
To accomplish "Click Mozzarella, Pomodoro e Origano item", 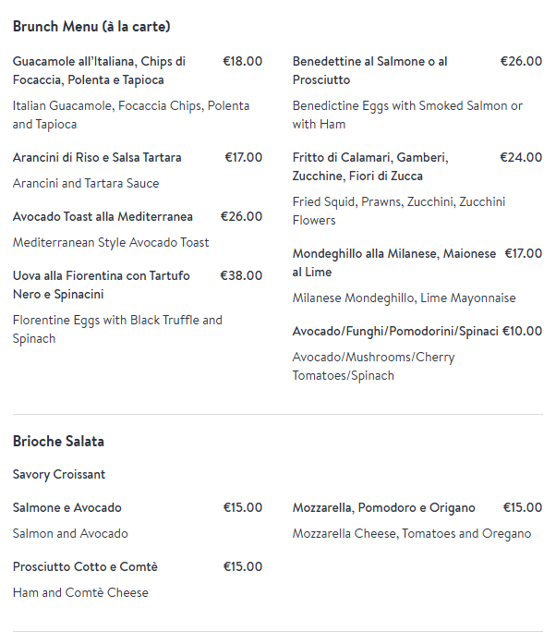I will [384, 507].
